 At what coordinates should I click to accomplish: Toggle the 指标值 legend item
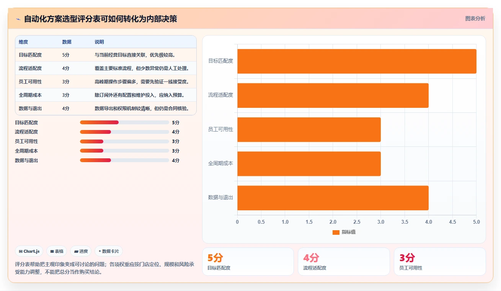344,232
